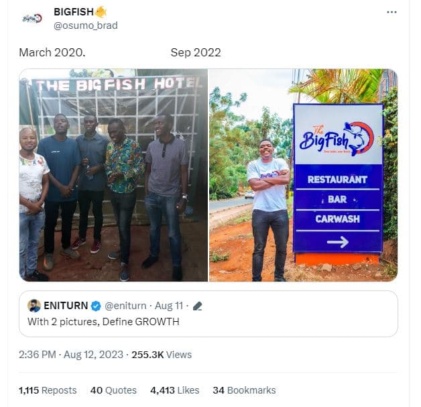Show the 4,413 Likes list
The image size is (421, 407).
click(x=174, y=390)
